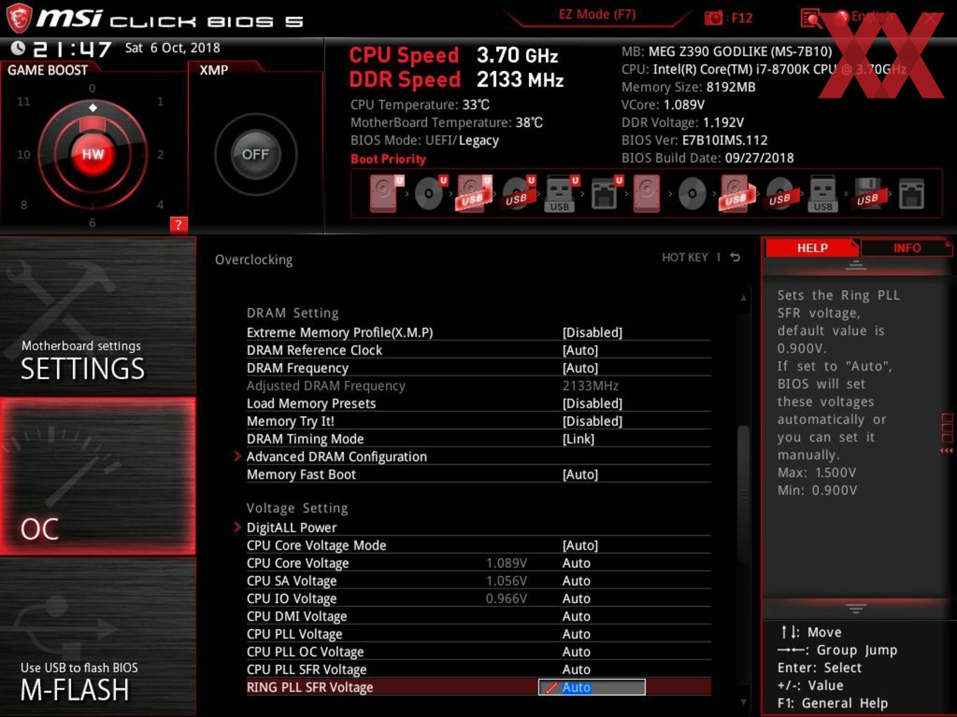Image resolution: width=957 pixels, height=717 pixels.
Task: Select the UEFI USB hard disk boot icon
Action: (x=474, y=193)
